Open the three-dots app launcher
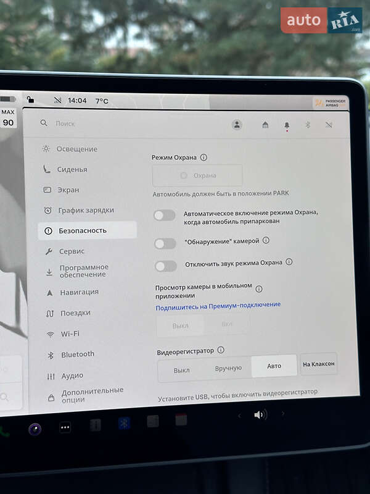 coord(65,427)
